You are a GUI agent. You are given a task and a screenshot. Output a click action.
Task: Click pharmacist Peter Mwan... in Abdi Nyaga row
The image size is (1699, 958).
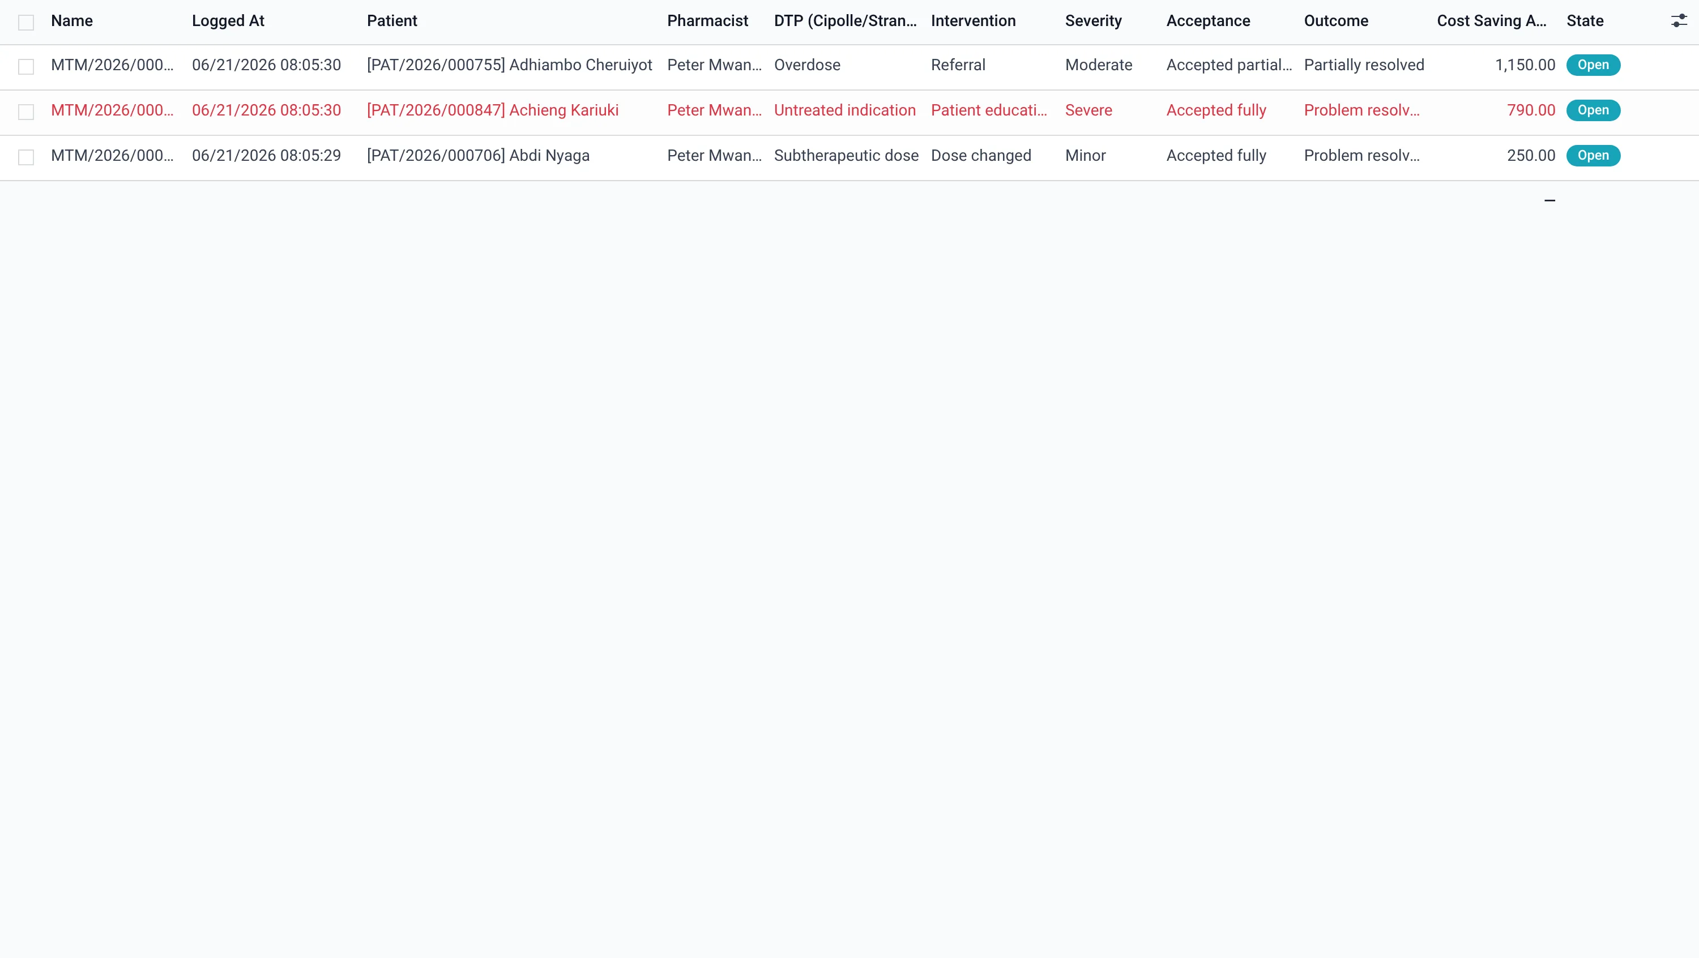[x=714, y=156]
